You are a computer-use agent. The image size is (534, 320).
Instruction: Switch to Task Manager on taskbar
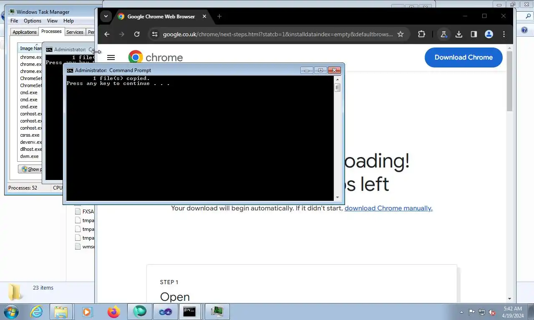[x=217, y=312]
